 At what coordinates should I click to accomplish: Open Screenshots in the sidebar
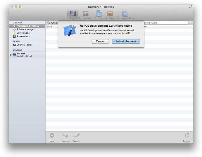[x=27, y=36]
